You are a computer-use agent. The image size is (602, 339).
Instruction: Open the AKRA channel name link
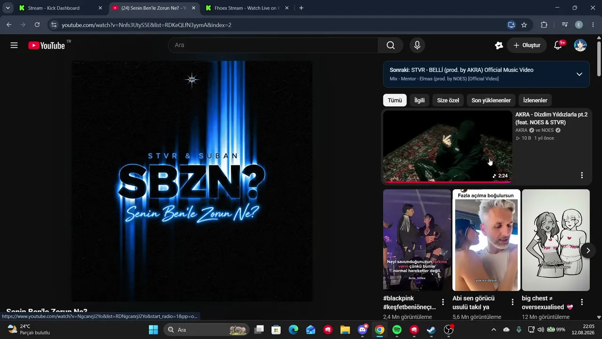coord(521,130)
